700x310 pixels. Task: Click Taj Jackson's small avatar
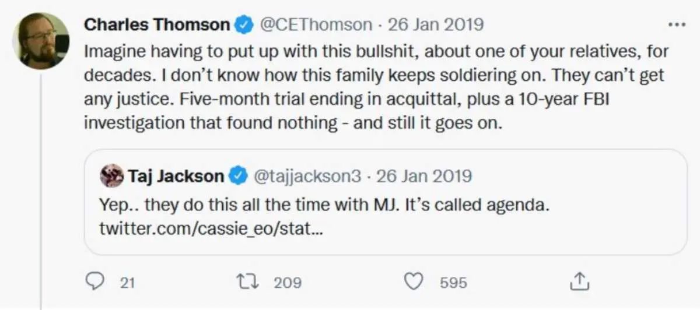pos(111,176)
